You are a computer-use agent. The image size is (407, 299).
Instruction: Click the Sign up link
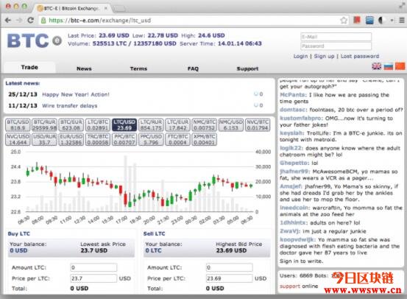[324, 56]
